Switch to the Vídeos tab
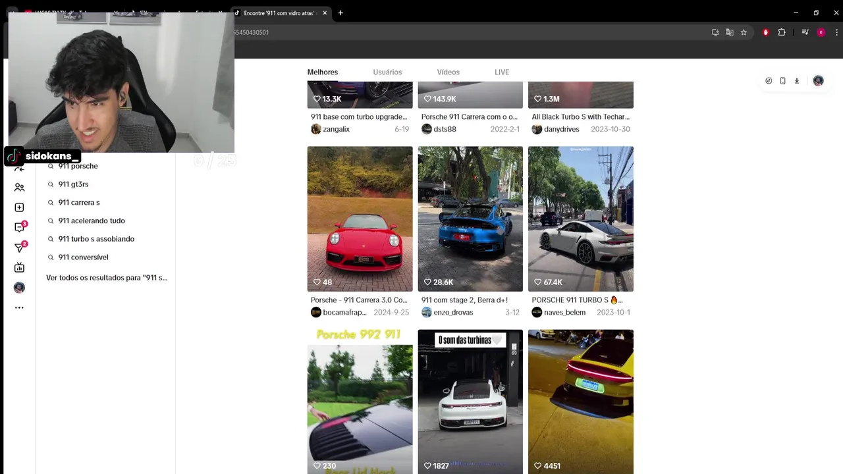843x474 pixels. (x=449, y=72)
